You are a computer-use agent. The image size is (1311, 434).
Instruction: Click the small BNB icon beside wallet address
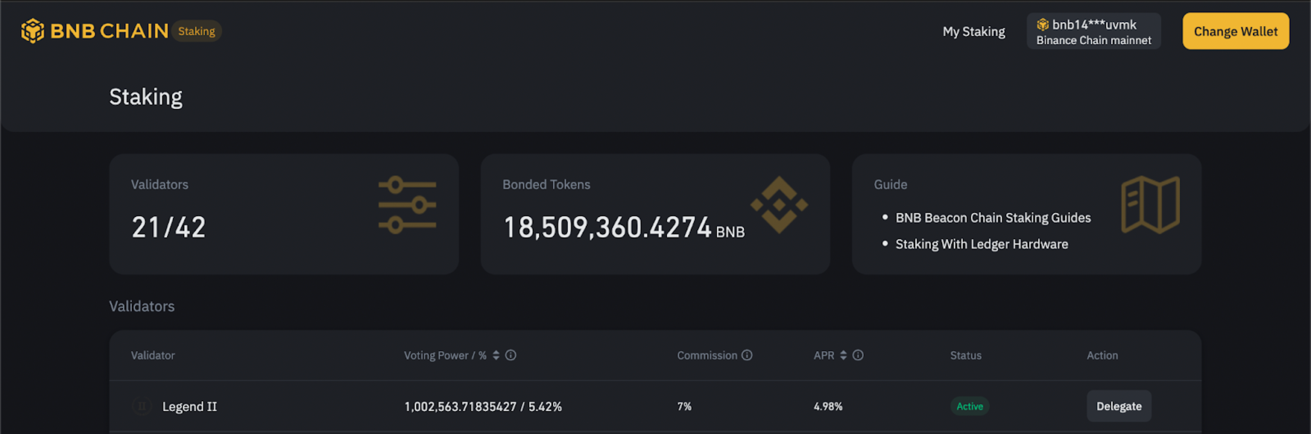[1043, 25]
